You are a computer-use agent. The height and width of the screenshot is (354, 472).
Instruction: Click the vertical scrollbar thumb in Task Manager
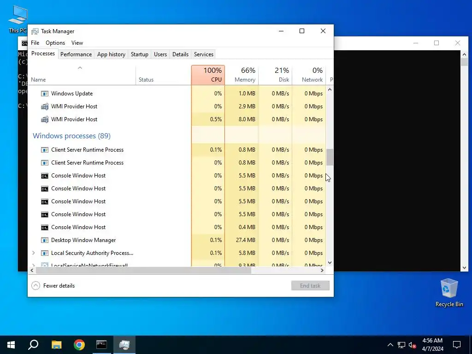(x=330, y=157)
